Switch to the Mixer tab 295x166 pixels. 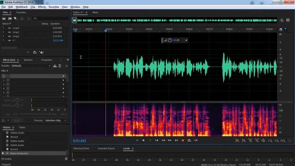tap(95, 12)
